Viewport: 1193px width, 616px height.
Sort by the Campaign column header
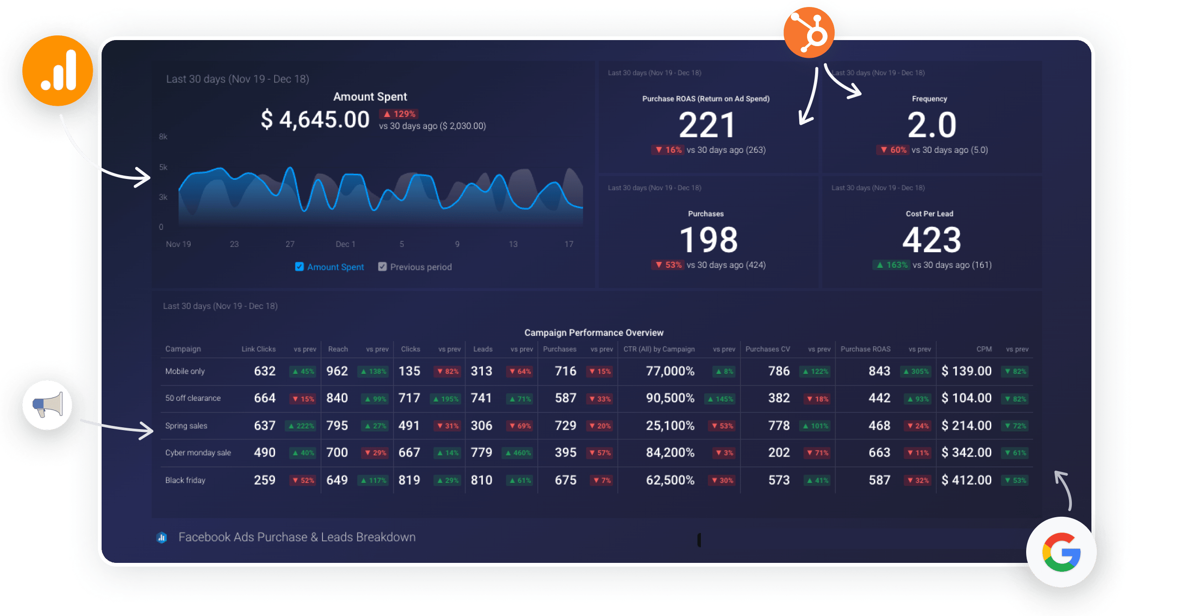click(x=183, y=349)
